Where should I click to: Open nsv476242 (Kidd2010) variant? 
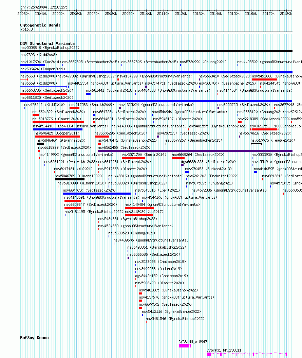click(44, 105)
